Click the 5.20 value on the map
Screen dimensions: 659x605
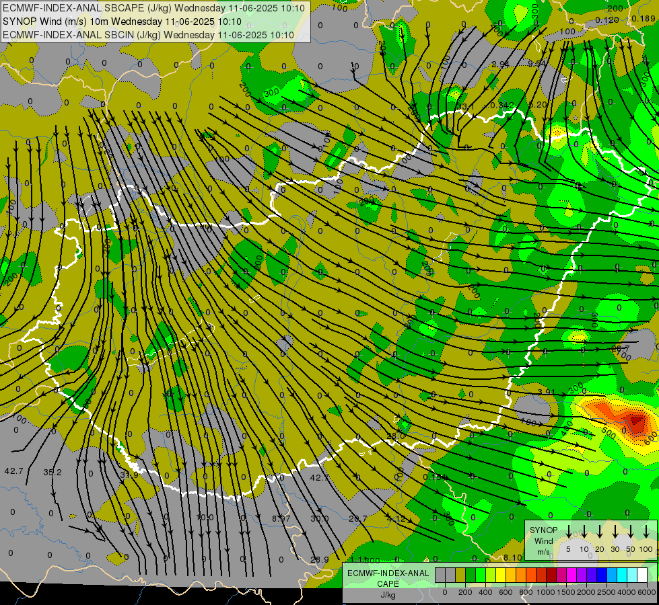(x=538, y=104)
